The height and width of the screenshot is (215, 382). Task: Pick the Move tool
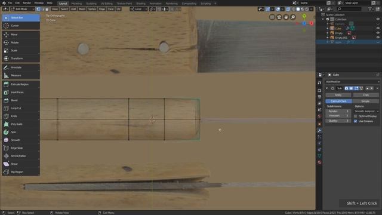[21, 35]
